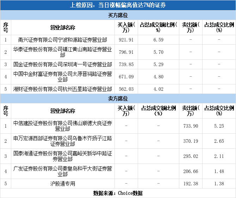This screenshot has width=236, height=198.
Task: Click 买入额(万) header in buyer table
Action: click(126, 27)
